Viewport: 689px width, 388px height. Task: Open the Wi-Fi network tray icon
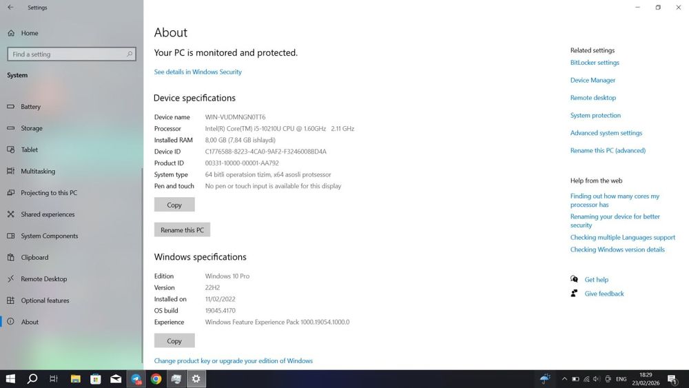pos(586,379)
